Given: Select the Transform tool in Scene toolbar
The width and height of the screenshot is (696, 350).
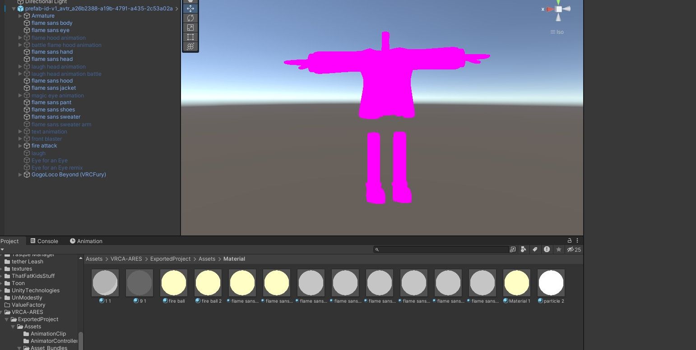Looking at the screenshot, I should [x=190, y=46].
